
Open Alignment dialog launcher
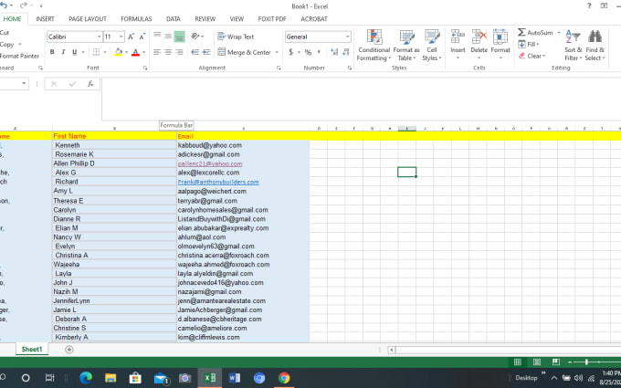pyautogui.click(x=279, y=68)
